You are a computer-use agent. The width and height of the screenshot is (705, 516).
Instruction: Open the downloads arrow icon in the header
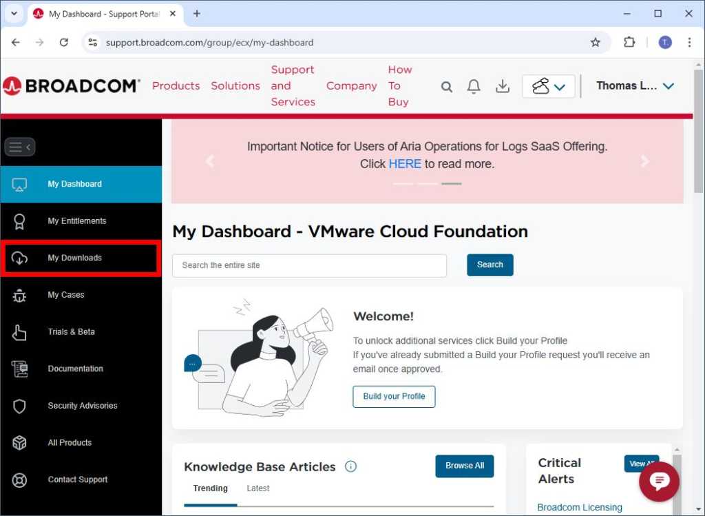(x=502, y=86)
